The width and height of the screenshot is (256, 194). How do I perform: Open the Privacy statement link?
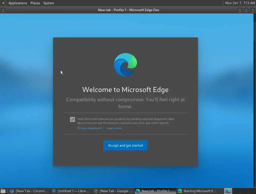pyautogui.click(x=89, y=128)
